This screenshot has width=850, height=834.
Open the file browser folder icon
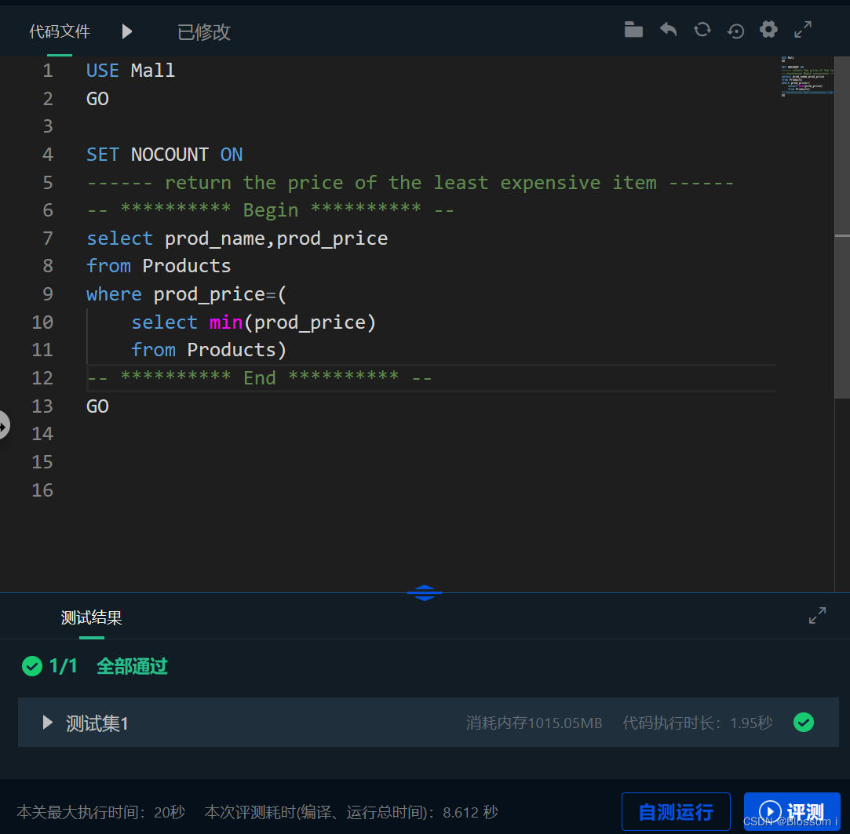(633, 29)
